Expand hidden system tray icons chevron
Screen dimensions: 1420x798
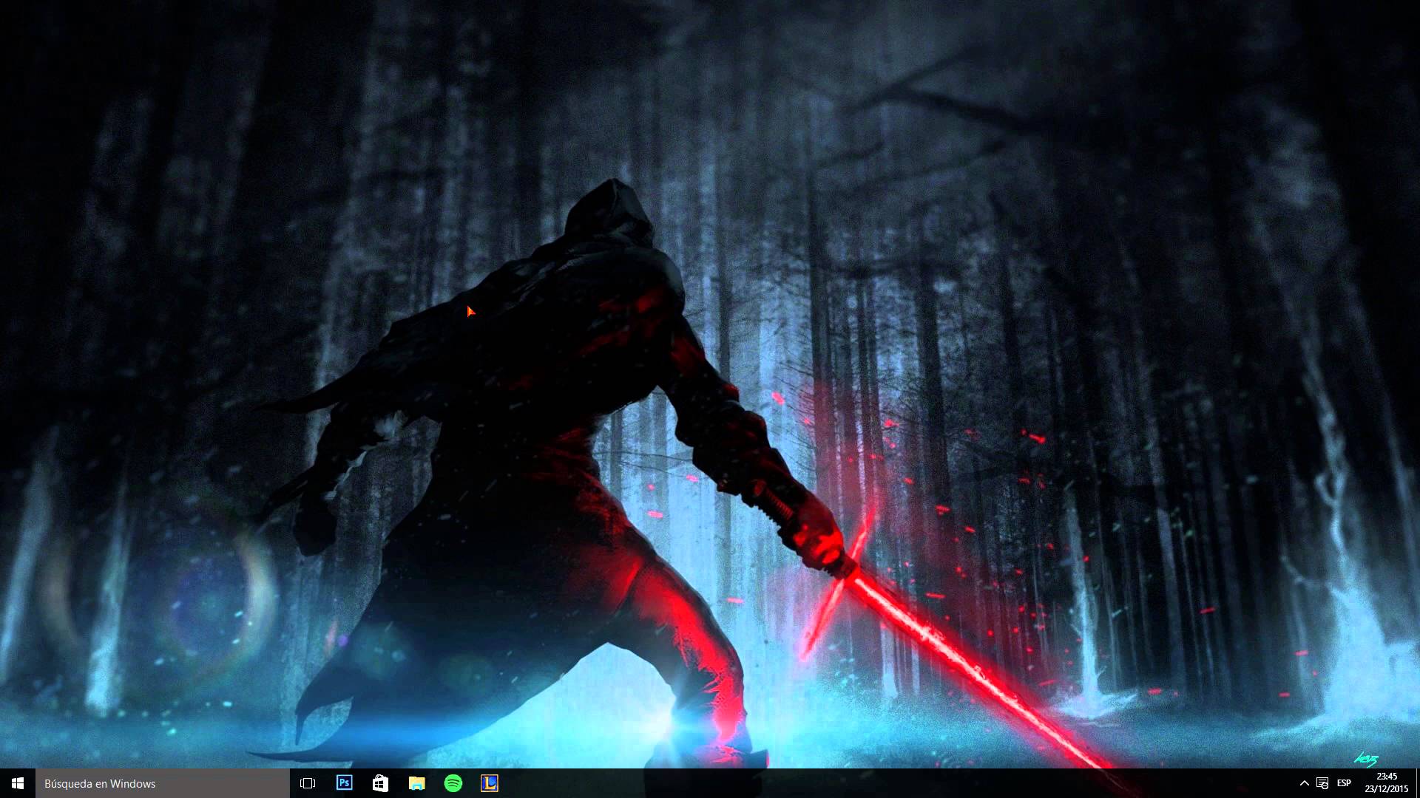1304,783
